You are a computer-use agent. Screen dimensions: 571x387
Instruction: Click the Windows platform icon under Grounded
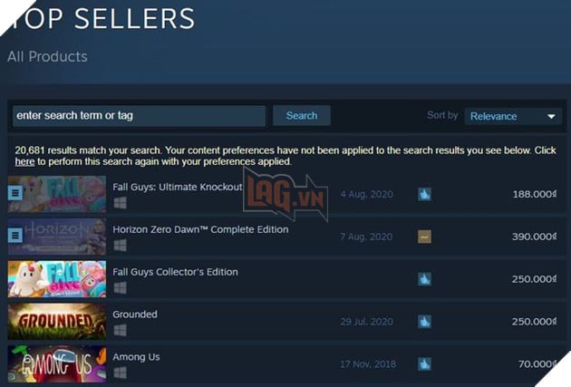(121, 331)
